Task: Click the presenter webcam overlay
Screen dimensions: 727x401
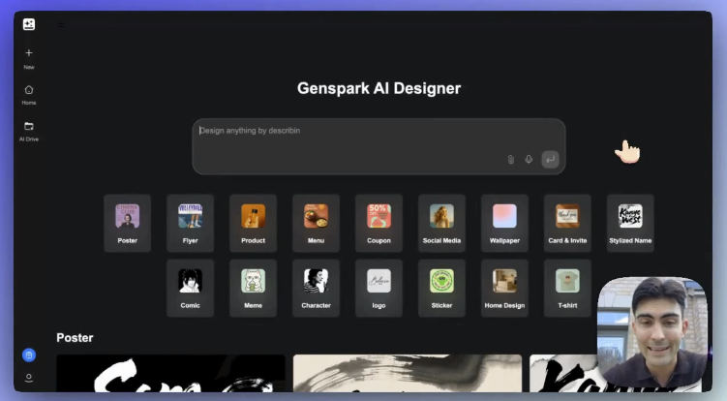Action: pos(652,332)
